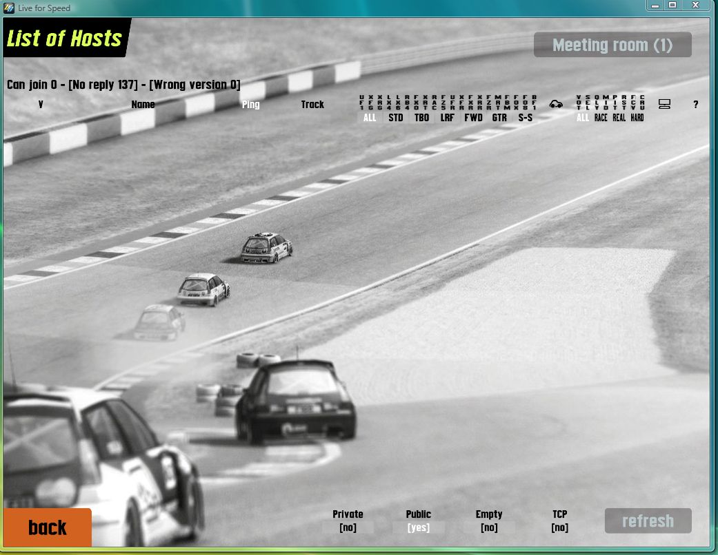The width and height of the screenshot is (718, 555).
Task: Select the ALL settings preset next to RACE
Action: (582, 118)
